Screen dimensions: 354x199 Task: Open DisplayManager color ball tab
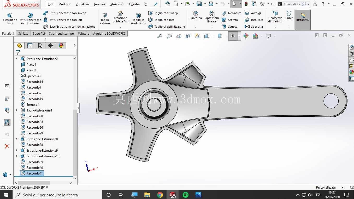click(61, 46)
